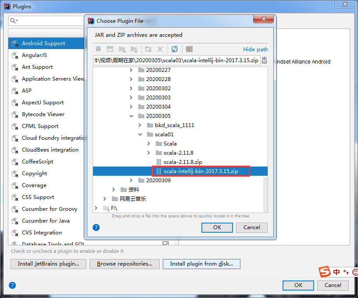
Task: Toggle Chinese input mode indicator
Action: click(337, 272)
